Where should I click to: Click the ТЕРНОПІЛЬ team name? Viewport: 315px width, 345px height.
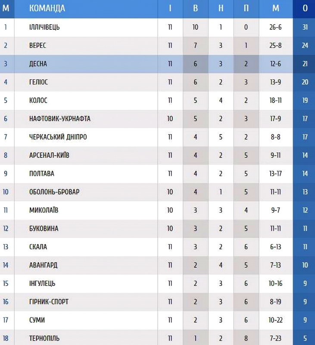(x=44, y=338)
